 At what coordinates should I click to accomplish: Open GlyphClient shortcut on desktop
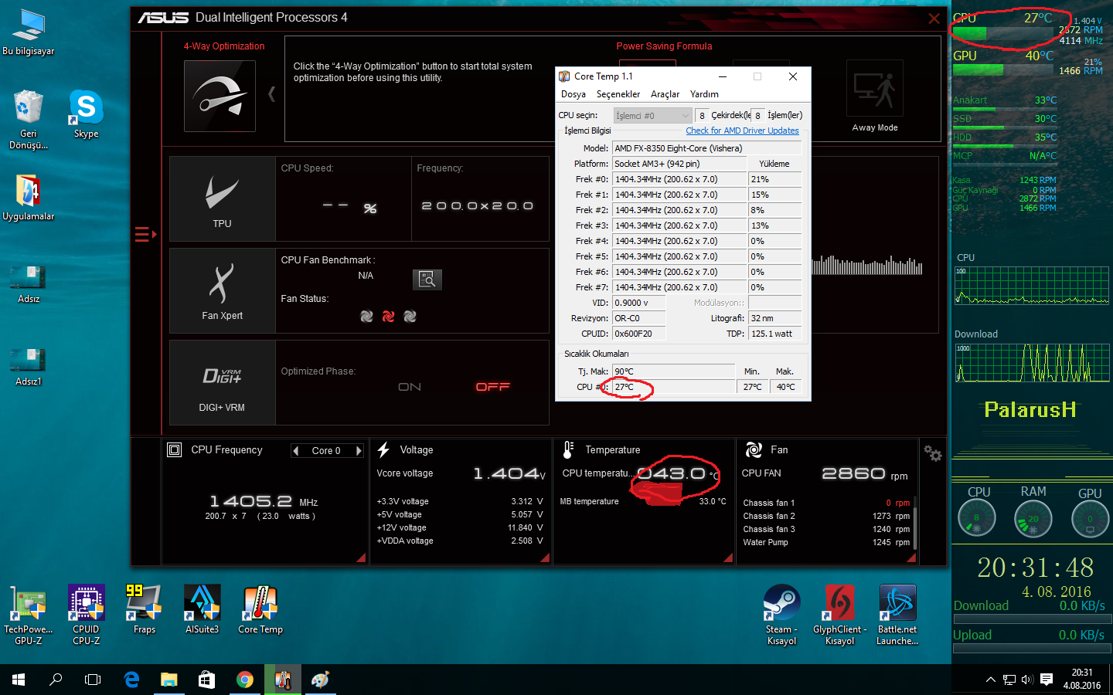click(x=839, y=615)
